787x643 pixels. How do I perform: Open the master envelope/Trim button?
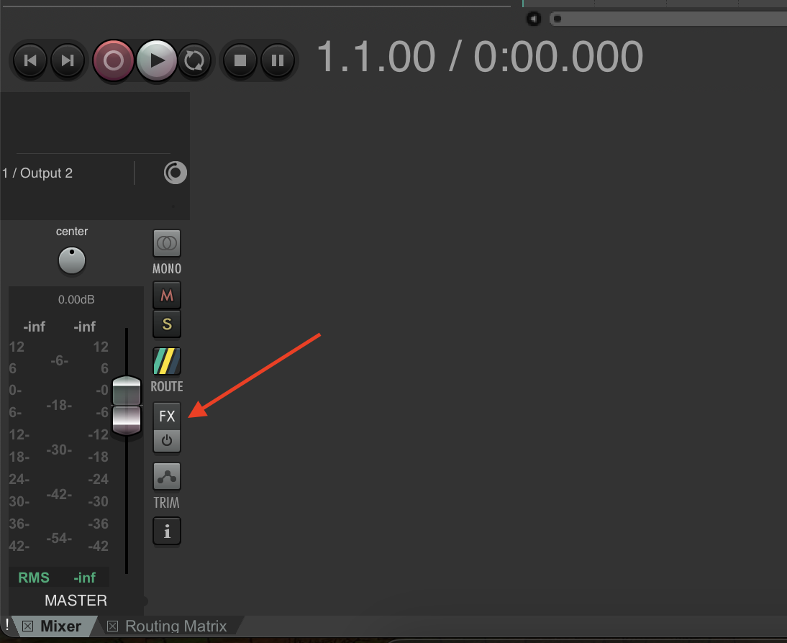(167, 477)
